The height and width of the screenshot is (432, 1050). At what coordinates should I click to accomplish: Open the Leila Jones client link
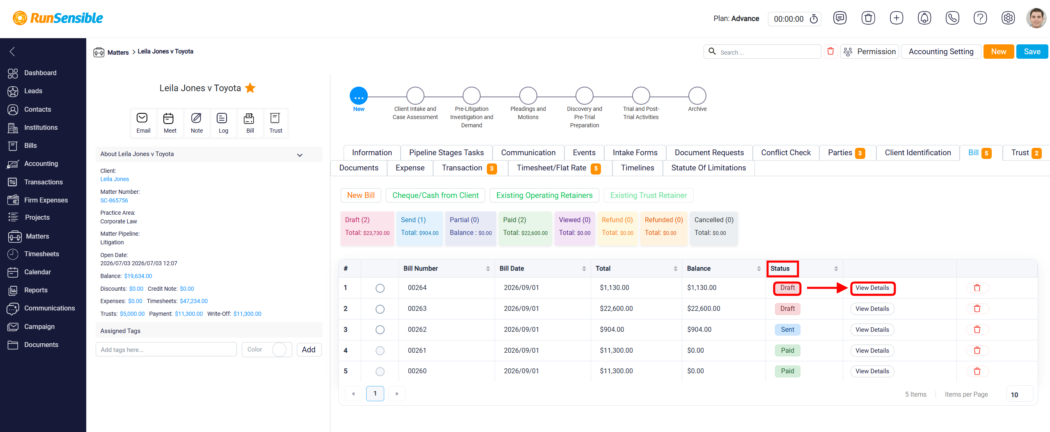(115, 179)
